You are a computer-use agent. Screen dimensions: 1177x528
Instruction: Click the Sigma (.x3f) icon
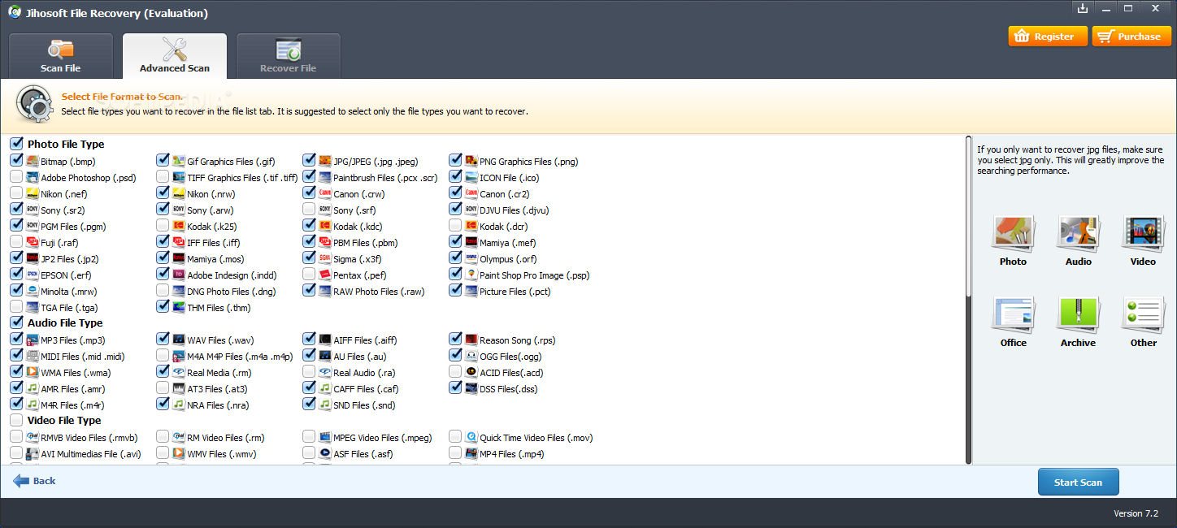tap(325, 258)
